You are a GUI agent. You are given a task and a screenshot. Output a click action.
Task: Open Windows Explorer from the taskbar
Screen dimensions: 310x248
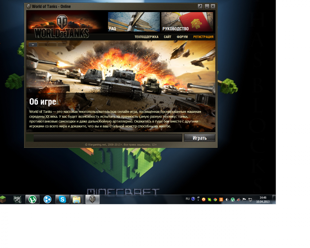[76, 199]
